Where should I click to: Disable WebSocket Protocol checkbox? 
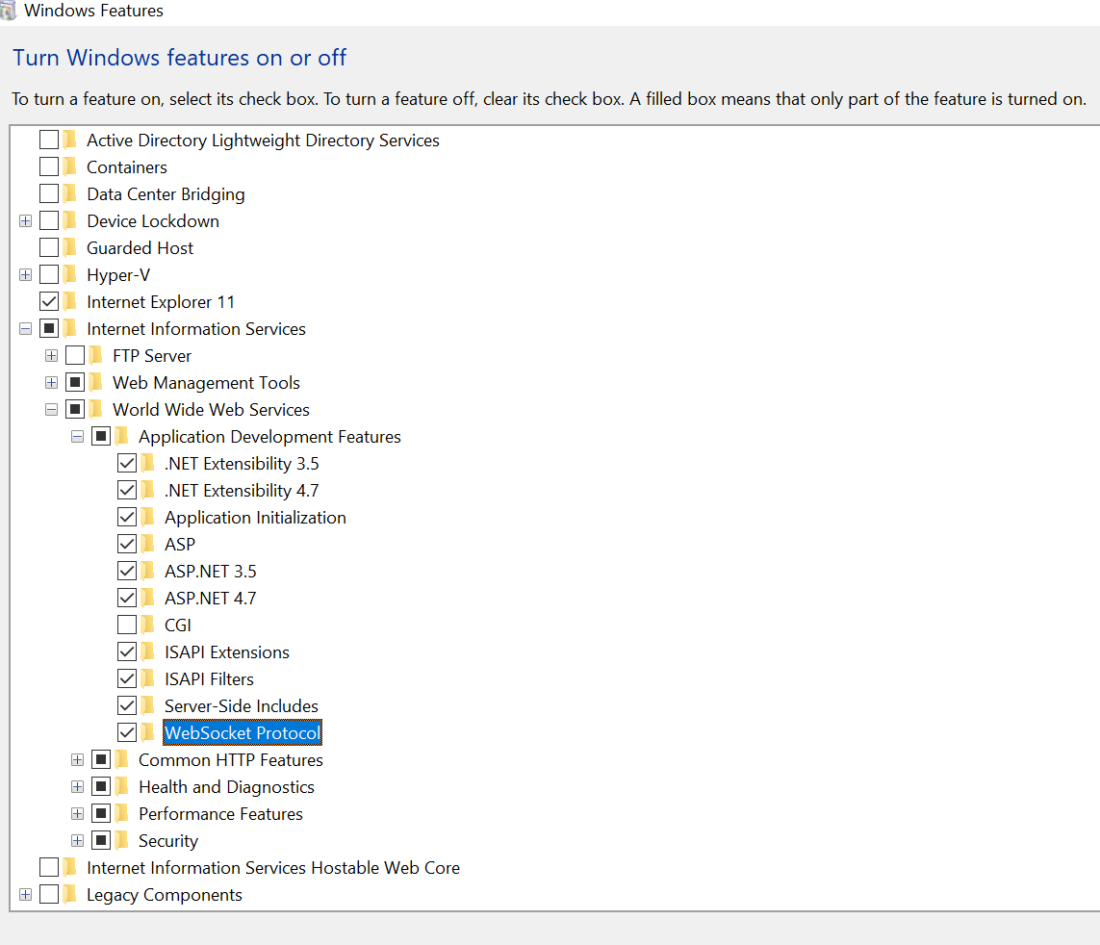coord(127,733)
